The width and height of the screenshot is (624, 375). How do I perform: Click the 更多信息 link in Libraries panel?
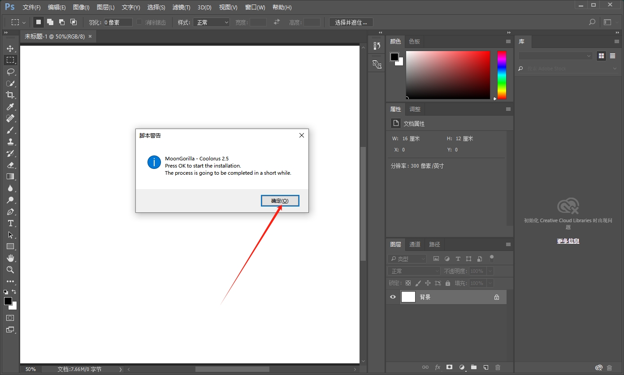pos(568,241)
